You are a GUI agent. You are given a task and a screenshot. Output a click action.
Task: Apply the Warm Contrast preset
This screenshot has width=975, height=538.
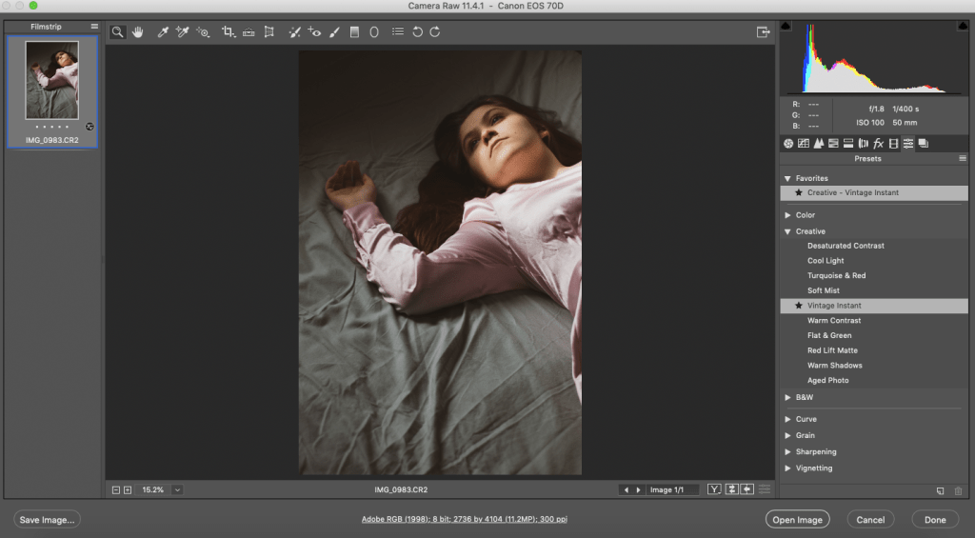[834, 321]
